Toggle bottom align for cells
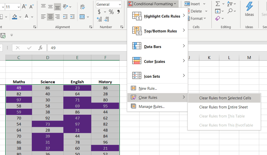Image resolution: width=267 pixels, height=155 pixels. tap(58, 7)
